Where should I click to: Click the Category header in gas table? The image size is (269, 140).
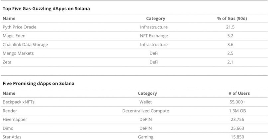pyautogui.click(x=156, y=18)
